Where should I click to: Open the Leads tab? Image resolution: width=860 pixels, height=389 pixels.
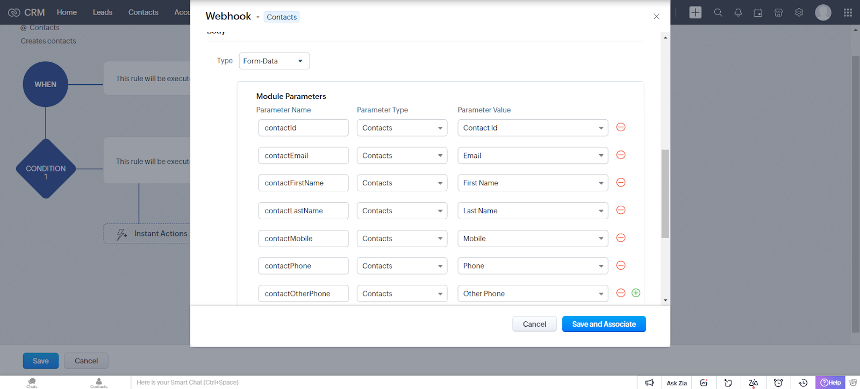pos(103,12)
